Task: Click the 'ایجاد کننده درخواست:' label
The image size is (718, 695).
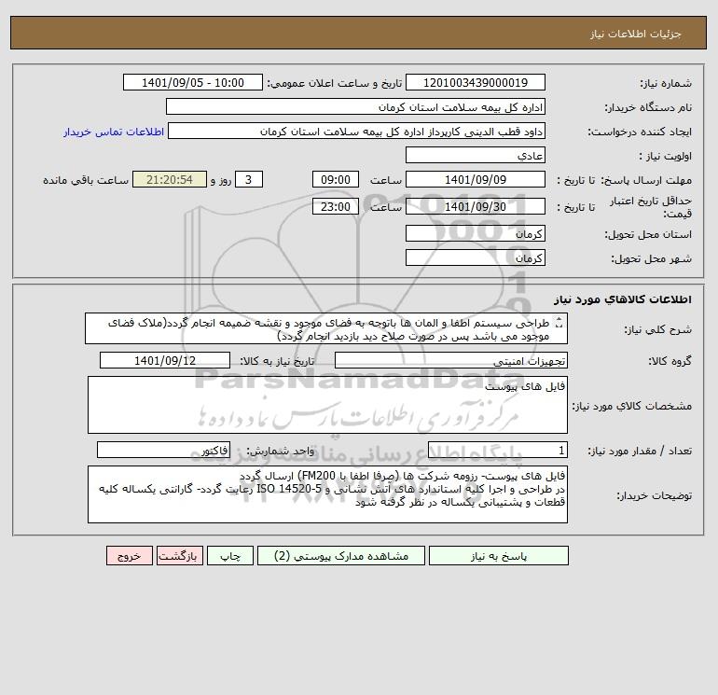Action: coord(641,132)
